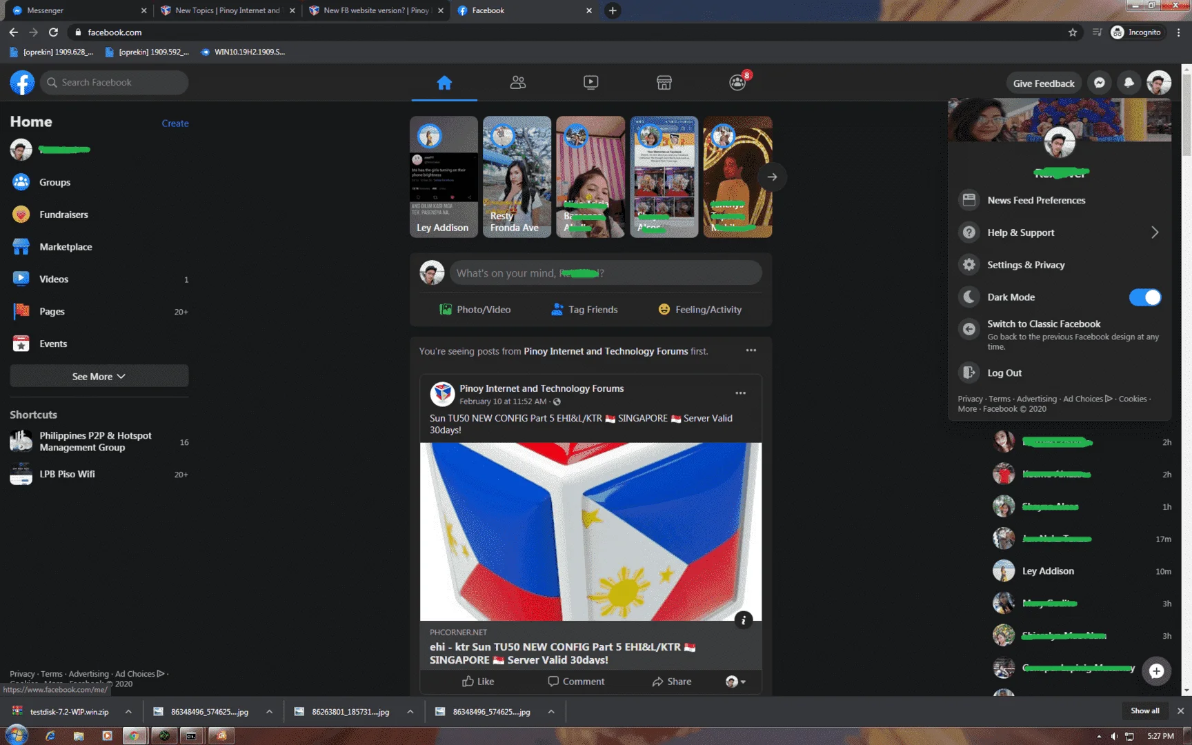The image size is (1192, 745).
Task: Show link info for the PHCORNER.NET preview
Action: click(x=743, y=620)
